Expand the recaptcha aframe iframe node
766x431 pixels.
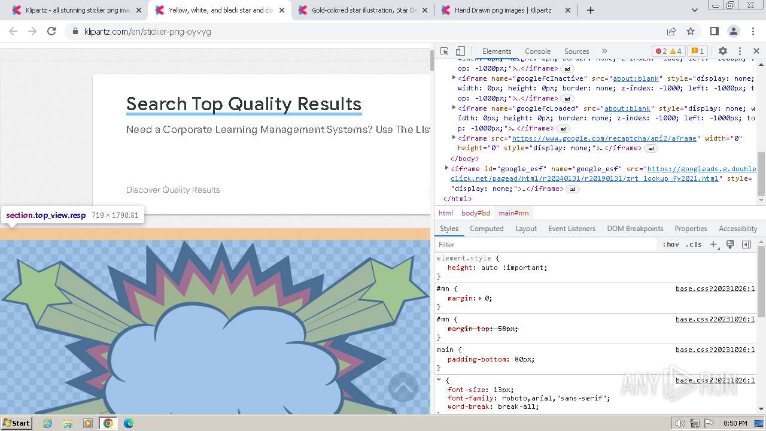pos(454,138)
